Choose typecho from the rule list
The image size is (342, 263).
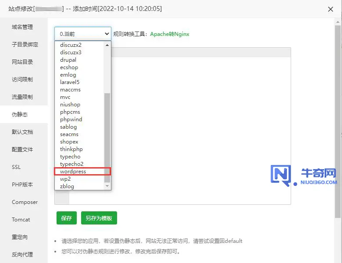pos(79,157)
